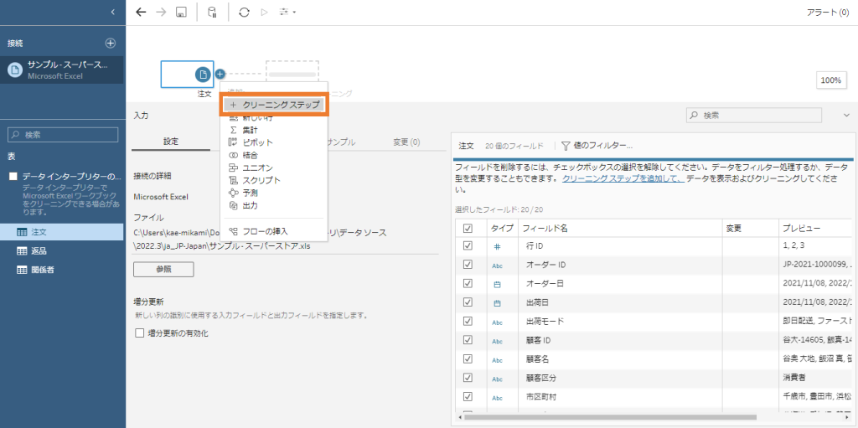The height and width of the screenshot is (428, 858).
Task: Open Abc type dropdown for 出荷モード
Action: (x=498, y=322)
